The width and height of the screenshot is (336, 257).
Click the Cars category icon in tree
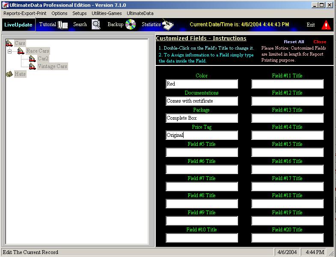9,43
